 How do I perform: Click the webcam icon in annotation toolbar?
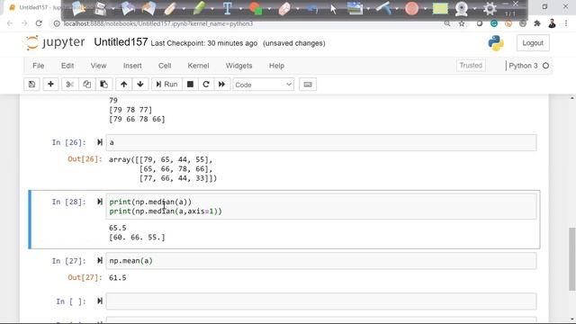(462, 9)
